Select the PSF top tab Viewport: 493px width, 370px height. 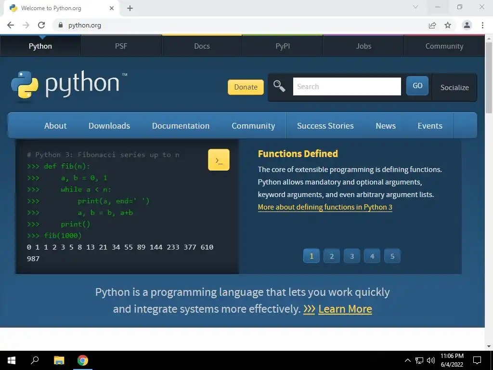pyautogui.click(x=121, y=46)
